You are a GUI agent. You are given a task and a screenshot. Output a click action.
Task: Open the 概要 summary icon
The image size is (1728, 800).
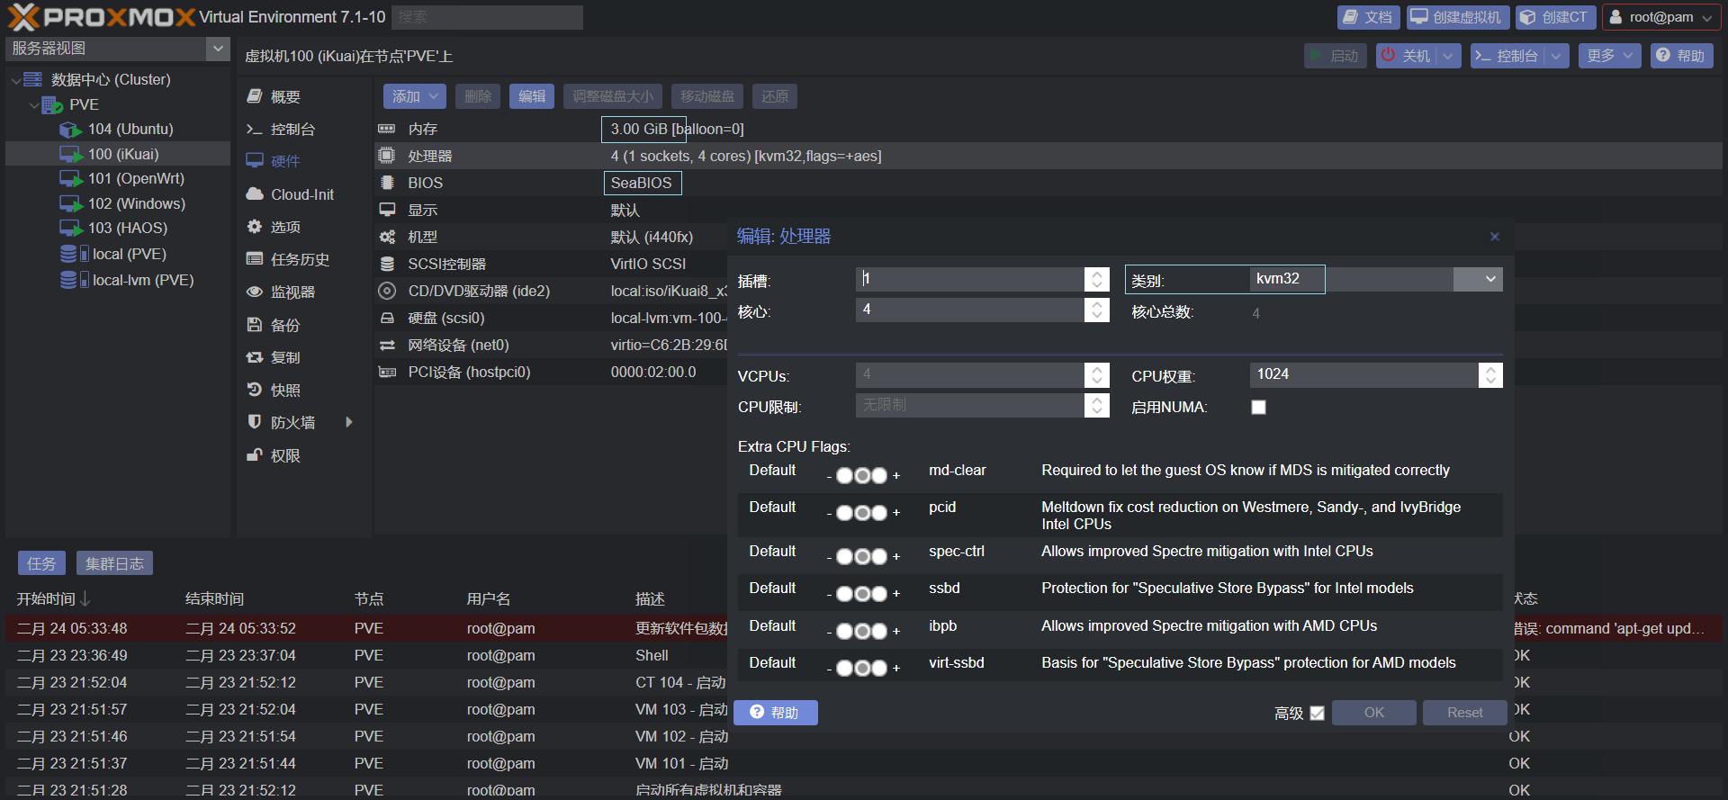click(255, 96)
